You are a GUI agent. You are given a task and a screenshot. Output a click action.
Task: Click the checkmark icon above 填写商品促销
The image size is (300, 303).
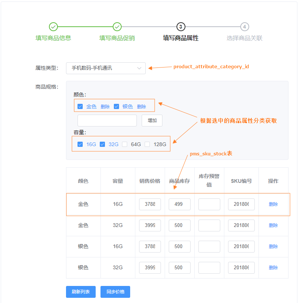pyautogui.click(x=117, y=27)
